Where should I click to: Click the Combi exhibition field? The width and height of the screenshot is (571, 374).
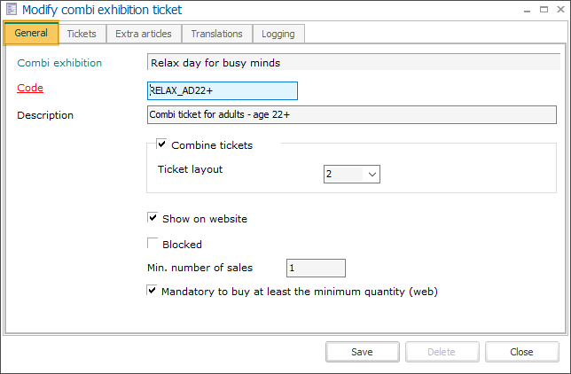(353, 63)
